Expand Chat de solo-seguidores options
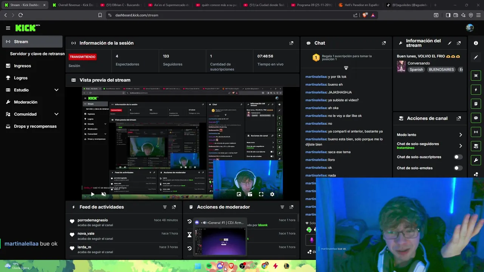Image resolution: width=484 pixels, height=272 pixels. pos(461,146)
